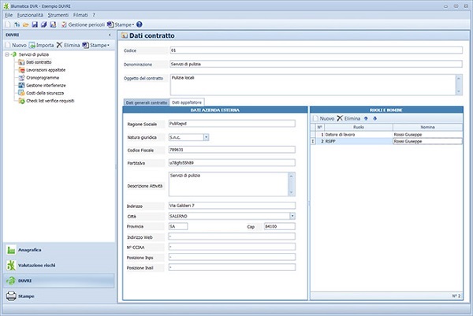Click the help question mark icon in toolbar
This screenshot has height=316, width=473.
[140, 24]
